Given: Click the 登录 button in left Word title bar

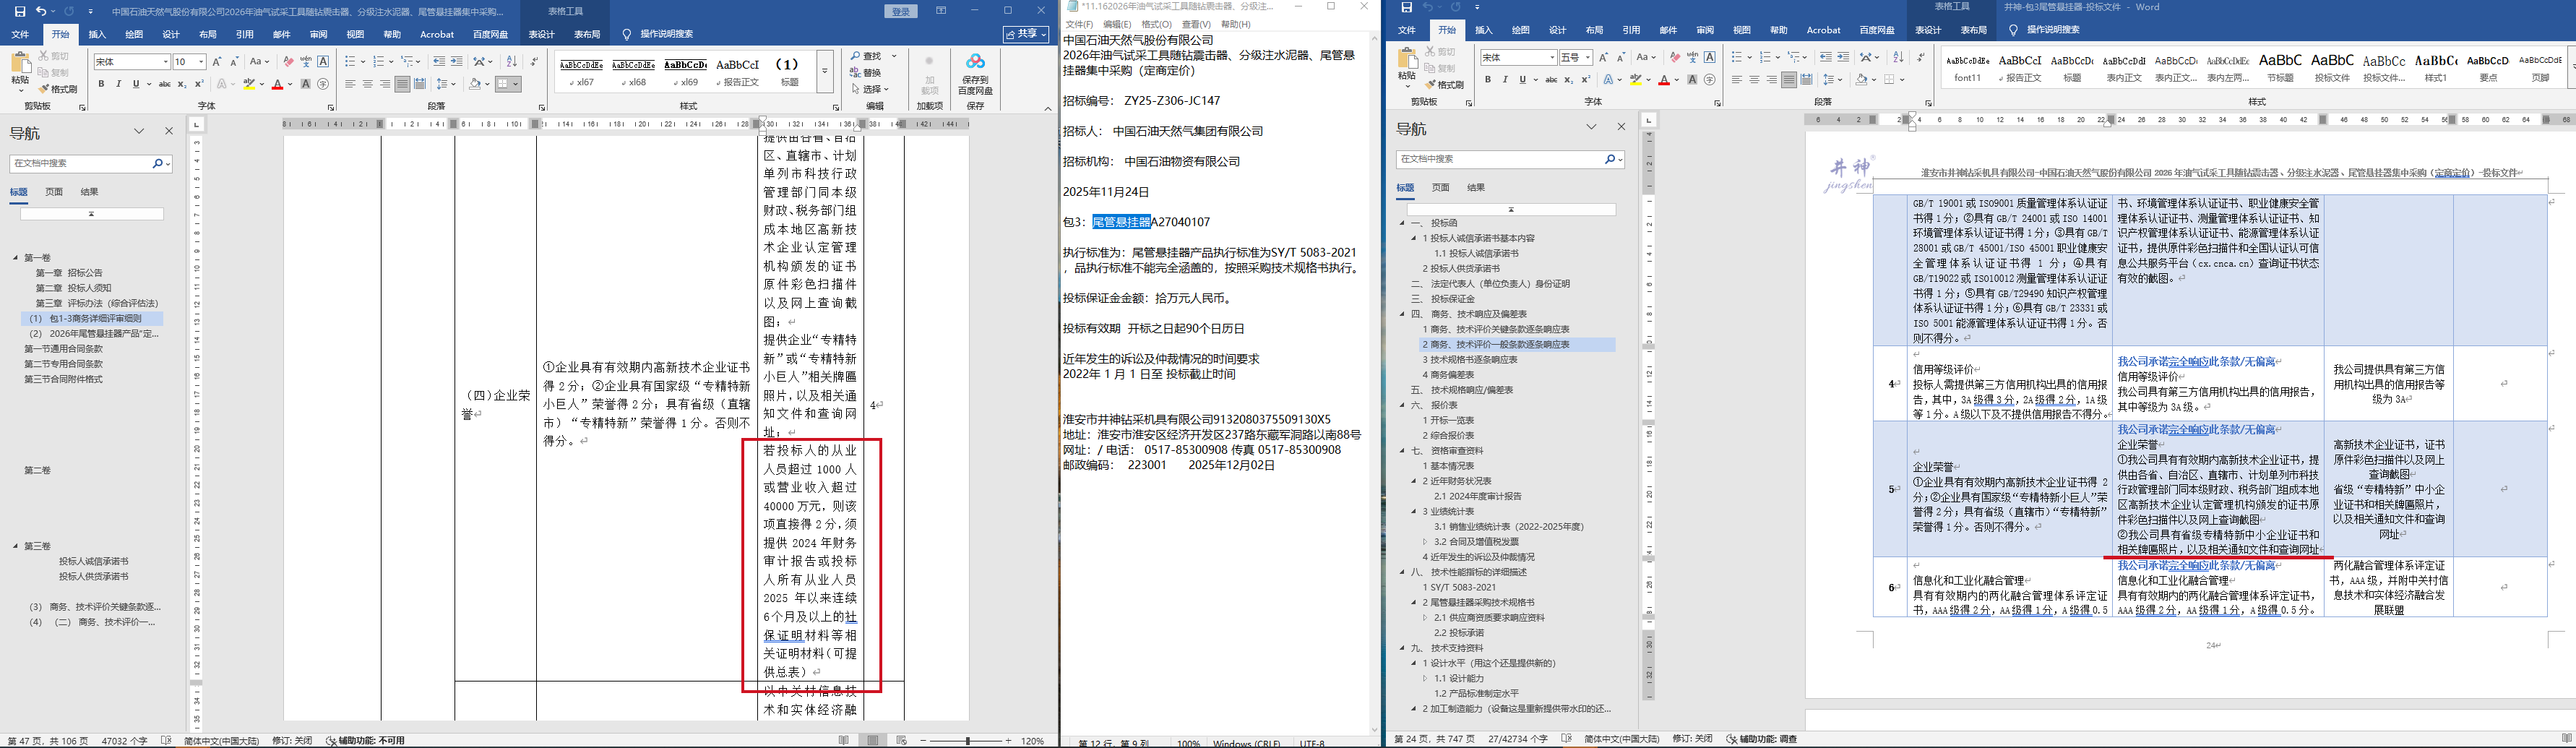Looking at the screenshot, I should point(901,11).
